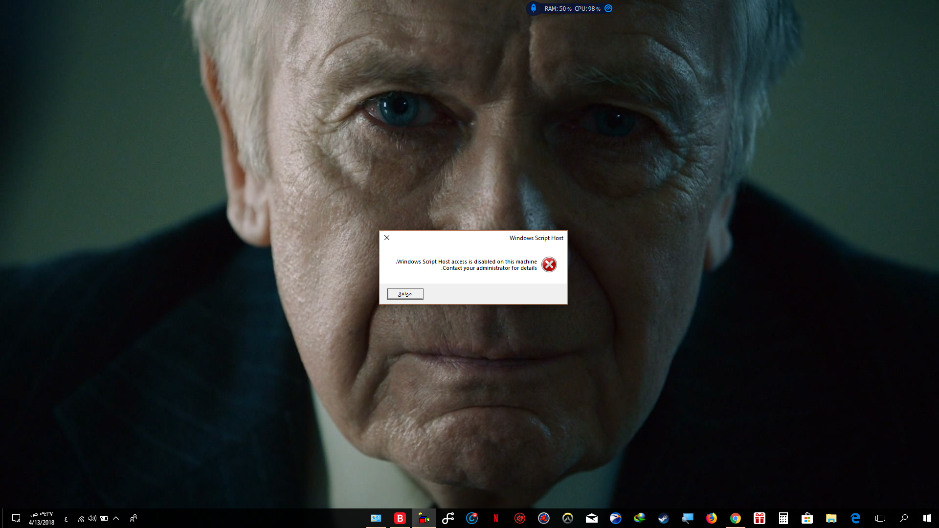This screenshot has height=528, width=939.
Task: Open the Overwatch taskbar icon
Action: tap(568, 518)
